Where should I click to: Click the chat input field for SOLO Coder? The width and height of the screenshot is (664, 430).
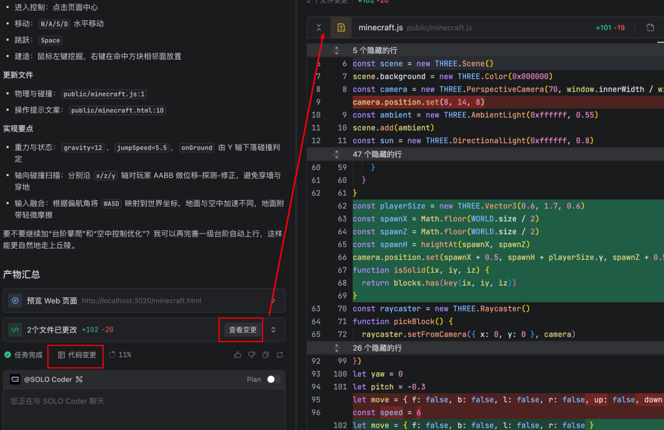[x=144, y=408]
